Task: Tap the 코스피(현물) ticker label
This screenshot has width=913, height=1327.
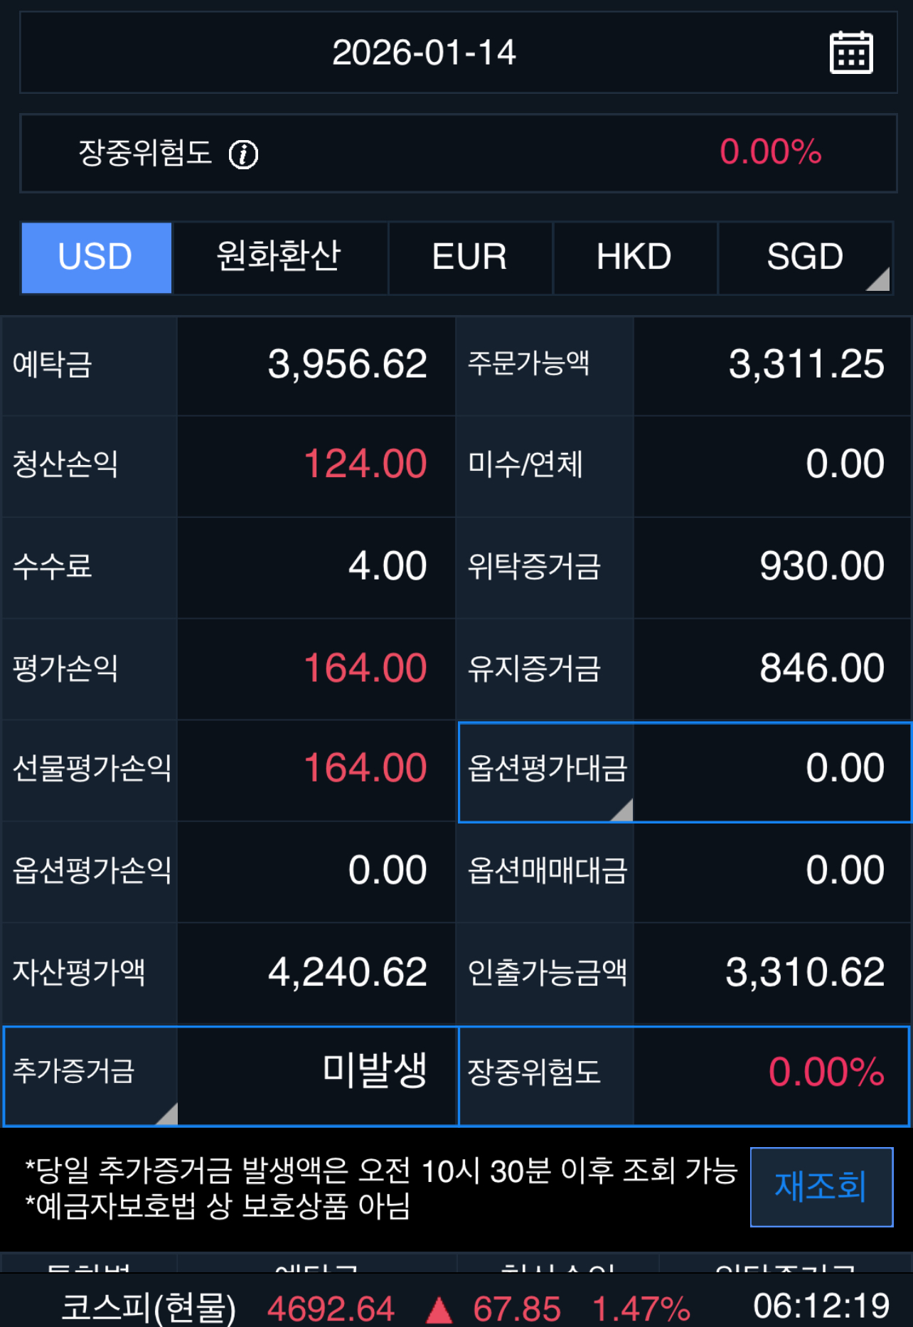Action: click(x=149, y=1307)
